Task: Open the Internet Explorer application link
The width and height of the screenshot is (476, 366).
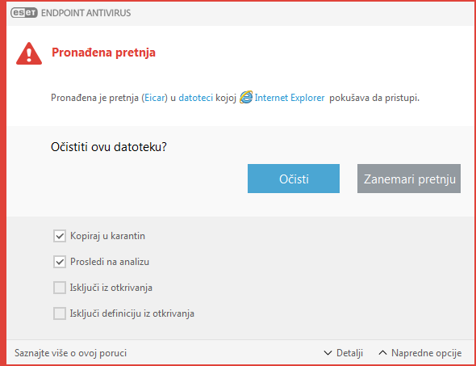Action: point(290,98)
